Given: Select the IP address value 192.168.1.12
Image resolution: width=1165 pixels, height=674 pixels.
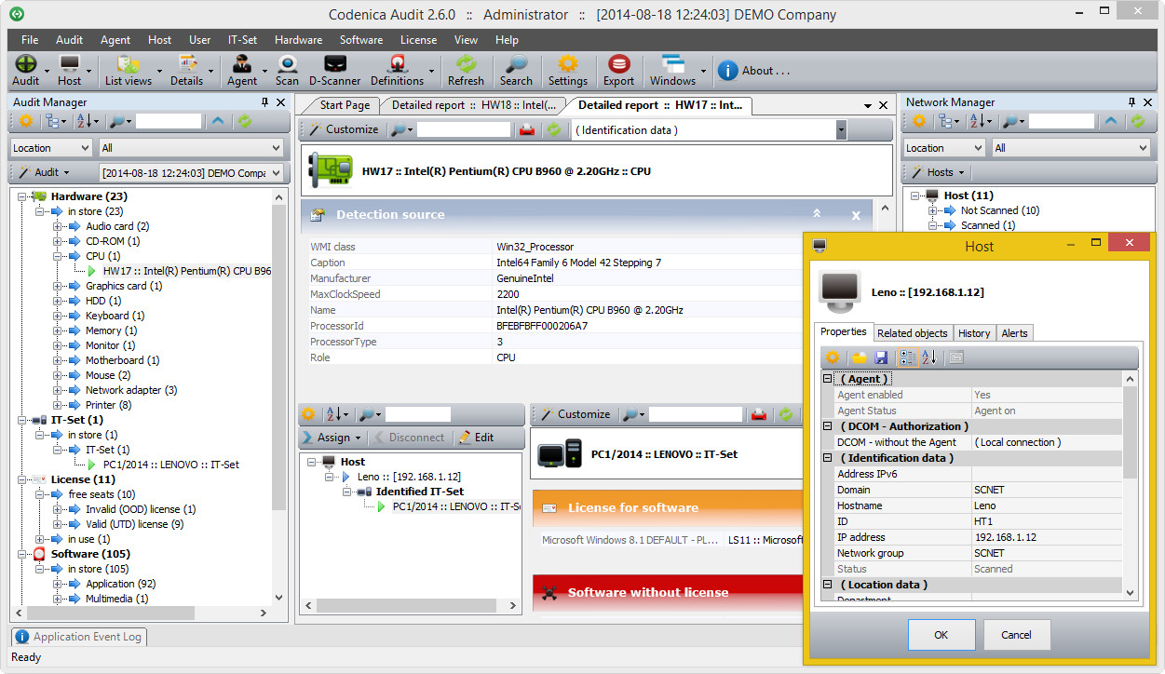Looking at the screenshot, I should coord(1006,537).
